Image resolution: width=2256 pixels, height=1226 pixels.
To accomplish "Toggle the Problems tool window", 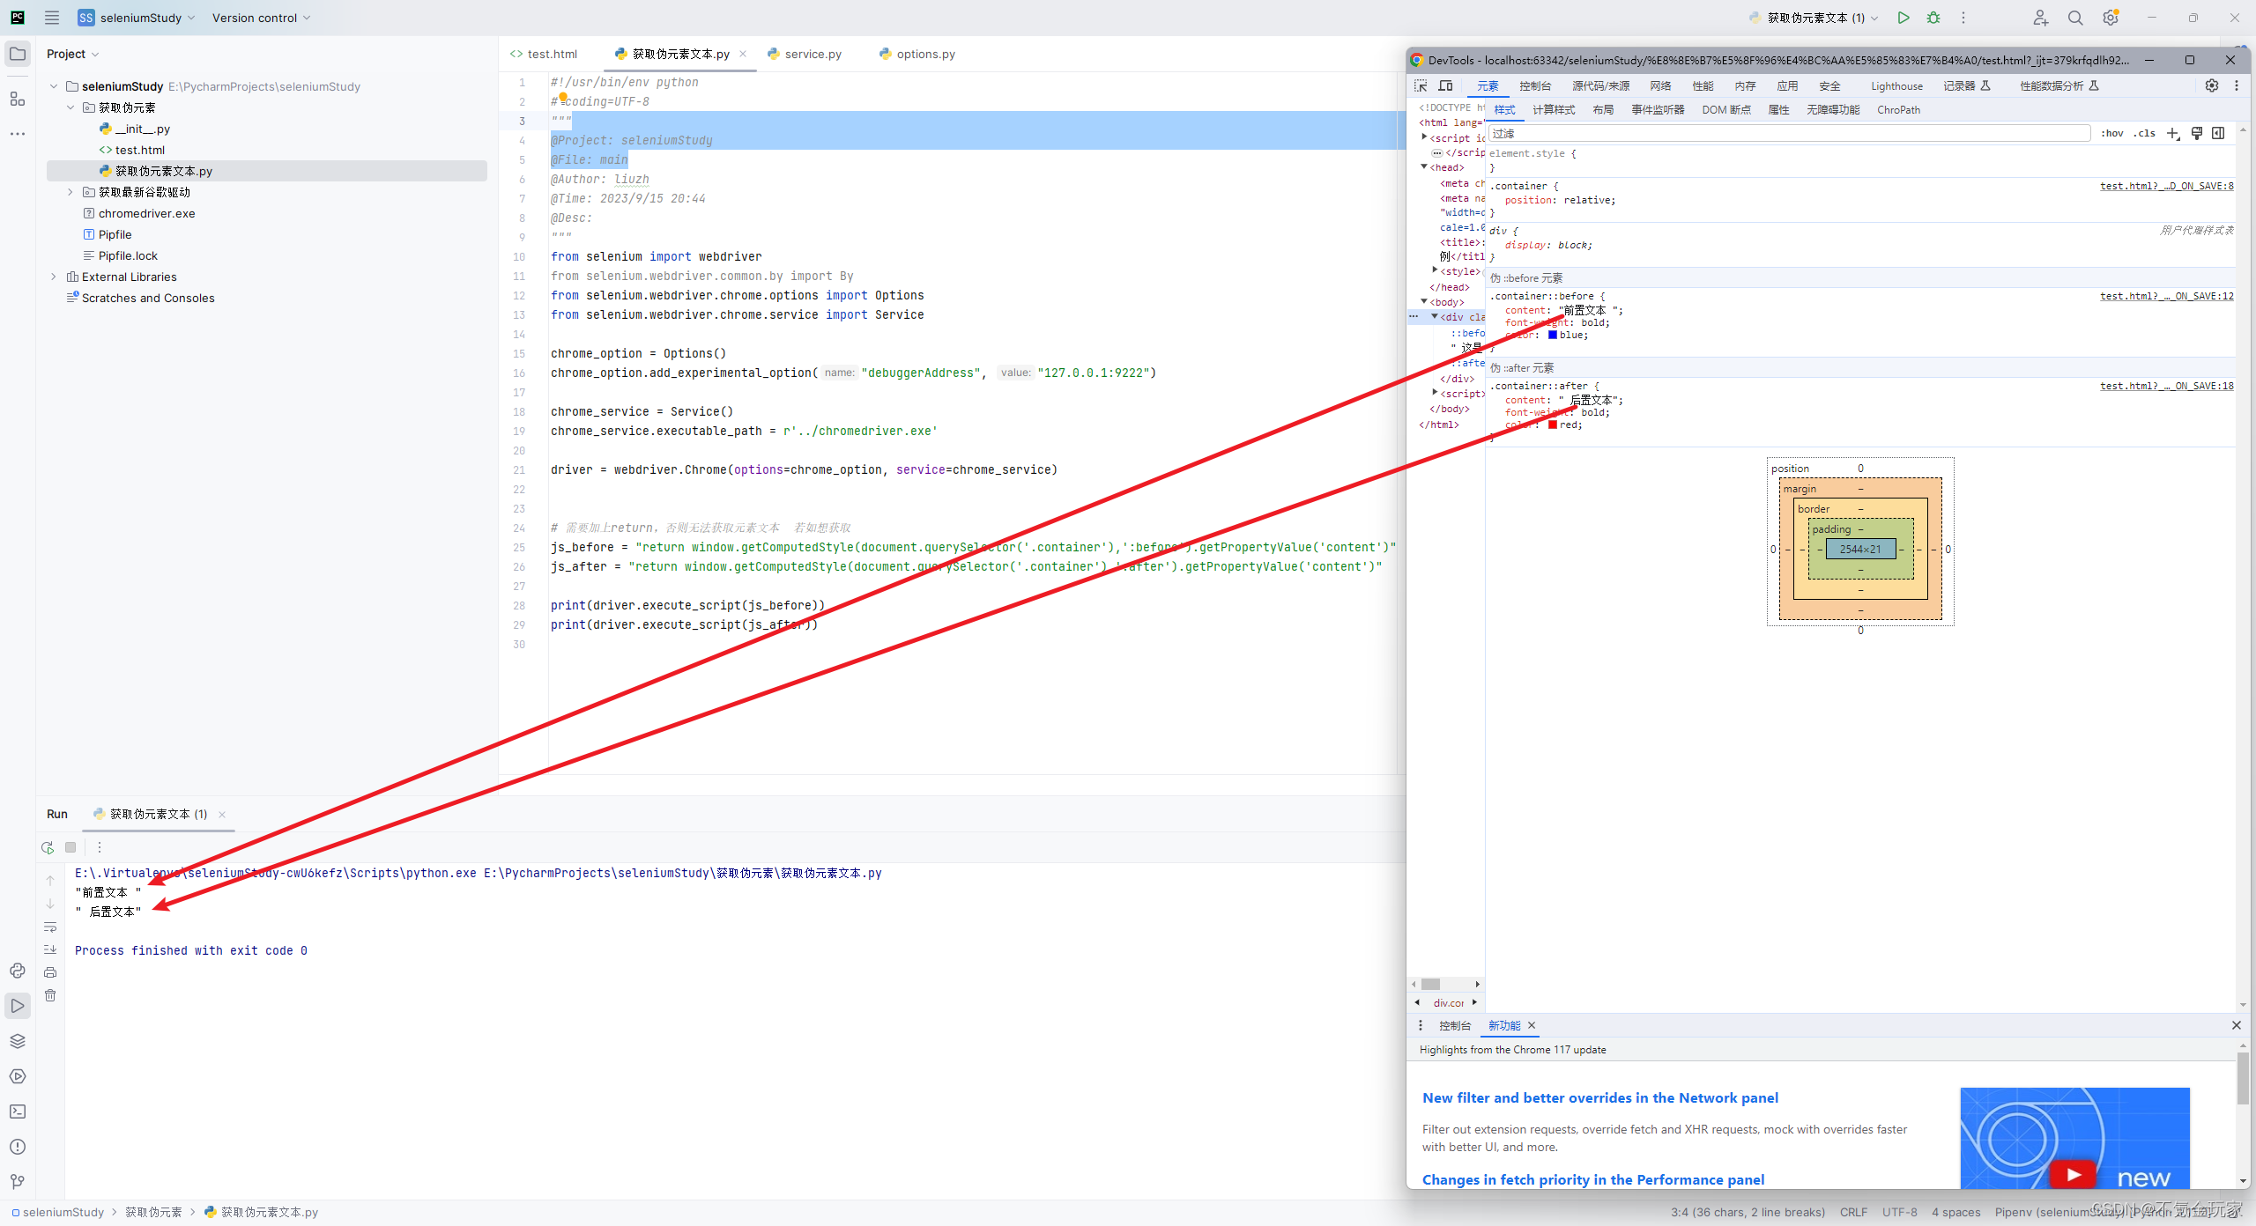I will tap(18, 1147).
